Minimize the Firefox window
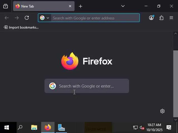The image size is (178, 133). 146,6
